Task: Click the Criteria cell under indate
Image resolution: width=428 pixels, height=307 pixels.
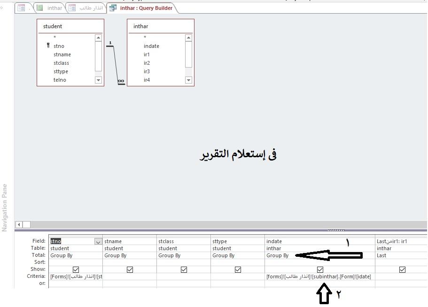Action: click(319, 276)
